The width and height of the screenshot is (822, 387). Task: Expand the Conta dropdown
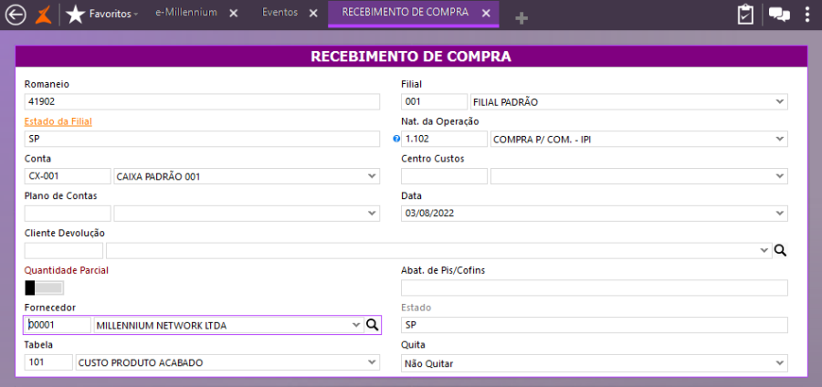pyautogui.click(x=372, y=176)
